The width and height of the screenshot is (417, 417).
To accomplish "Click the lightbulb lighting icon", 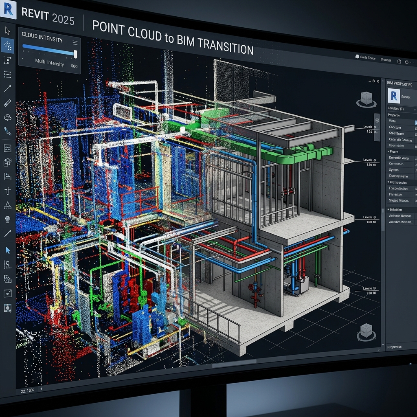I will point(7,219).
